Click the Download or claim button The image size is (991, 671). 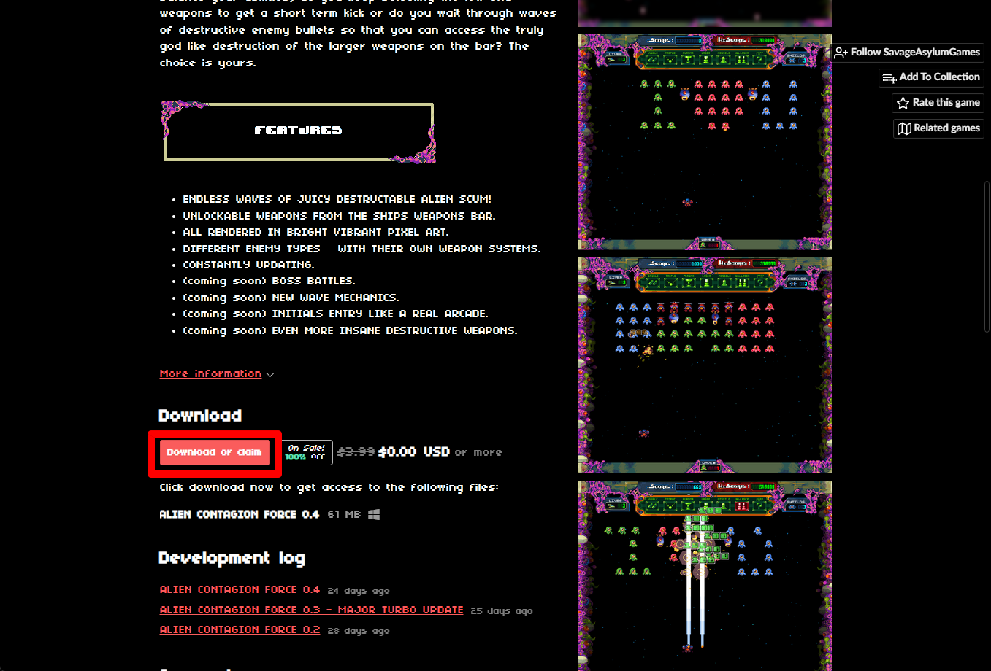click(215, 452)
